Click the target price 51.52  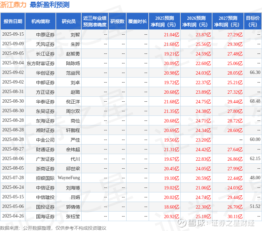(x=255, y=207)
